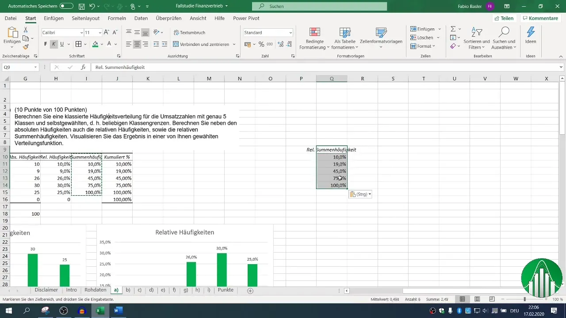Open the Punkte sheet tab

(226, 290)
